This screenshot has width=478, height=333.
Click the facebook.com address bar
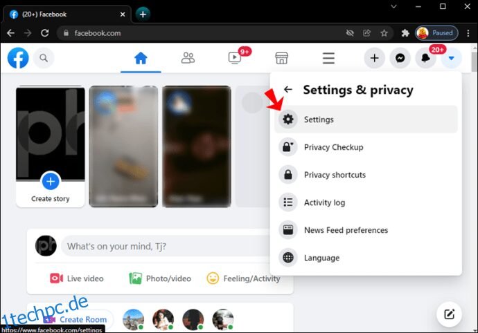[201, 33]
